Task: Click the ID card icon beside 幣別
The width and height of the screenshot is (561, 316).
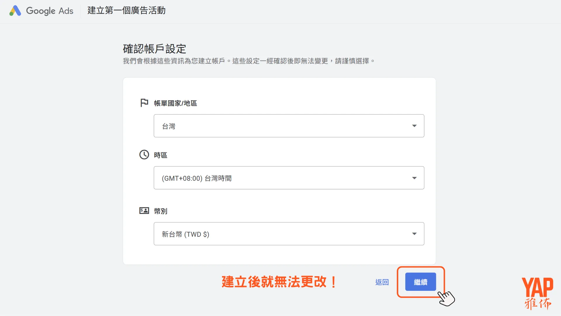Action: (x=144, y=210)
